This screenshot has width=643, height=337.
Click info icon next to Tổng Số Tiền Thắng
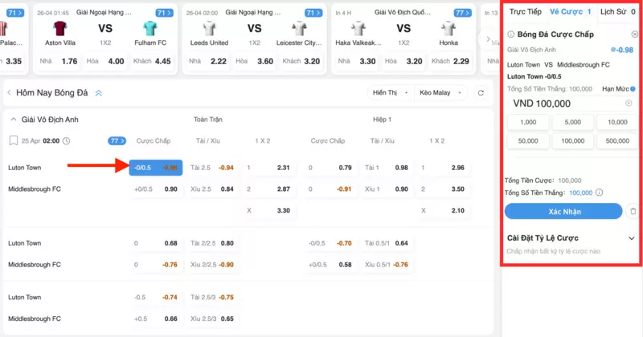click(x=599, y=193)
